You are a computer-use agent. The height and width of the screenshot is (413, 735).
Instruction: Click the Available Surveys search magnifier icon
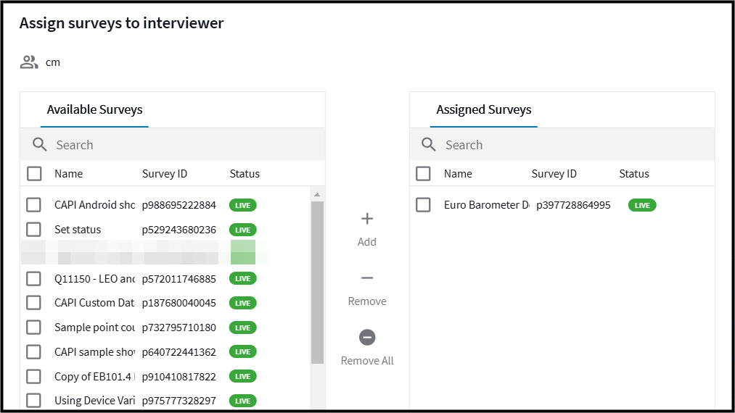pyautogui.click(x=40, y=145)
